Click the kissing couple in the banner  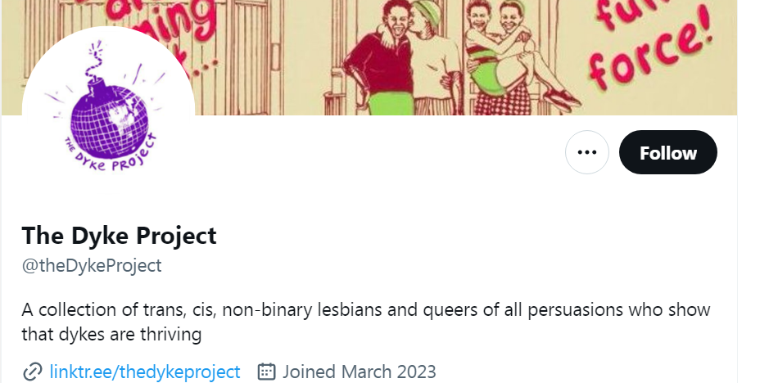[x=400, y=49]
